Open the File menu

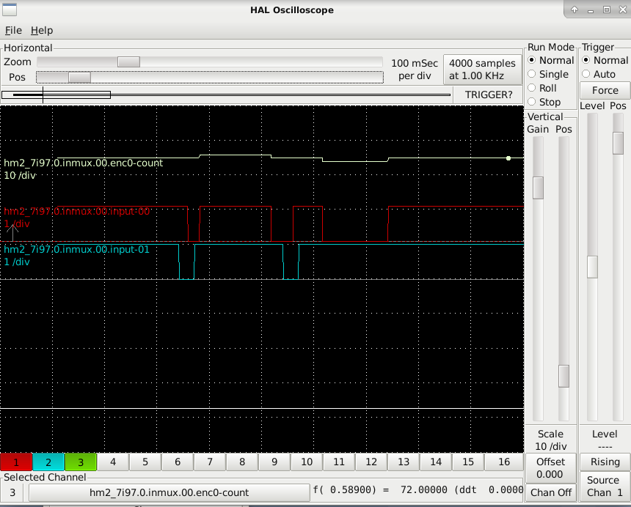[13, 31]
